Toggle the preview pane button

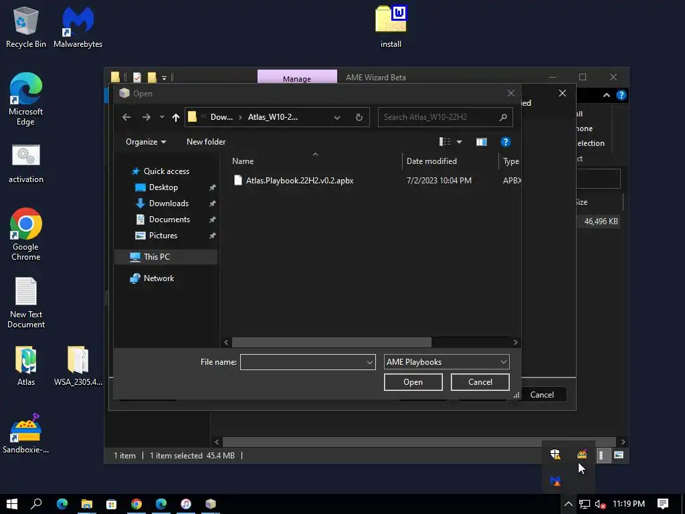click(x=482, y=142)
